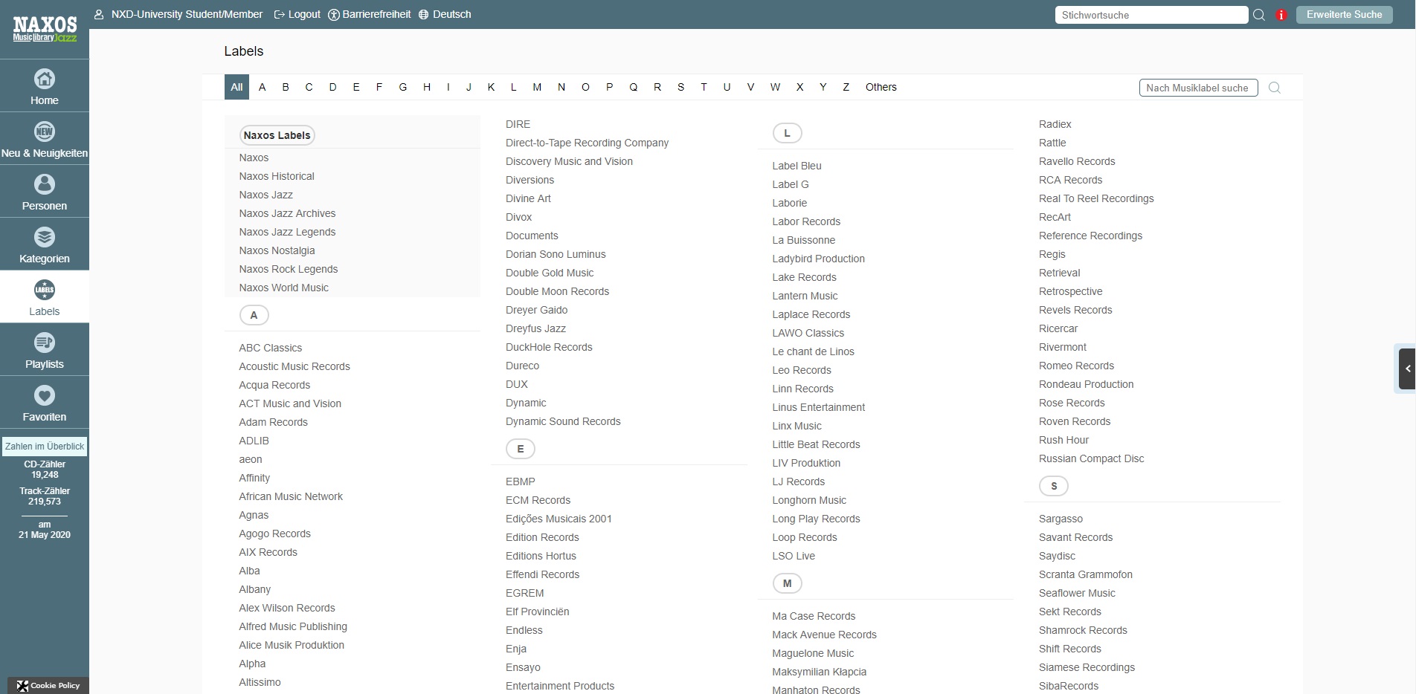Open the Deutsch language selector
1416x694 pixels.
pos(445,14)
